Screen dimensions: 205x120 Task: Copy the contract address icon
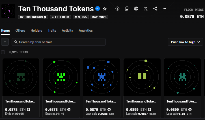127,9
